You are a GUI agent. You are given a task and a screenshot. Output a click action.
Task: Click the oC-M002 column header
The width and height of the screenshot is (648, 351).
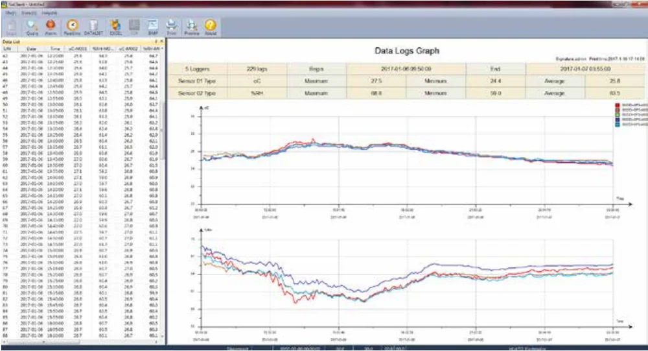click(128, 49)
